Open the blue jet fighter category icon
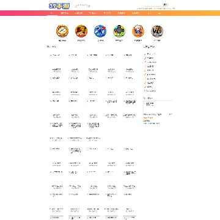 (x=100, y=31)
